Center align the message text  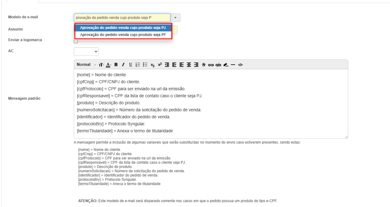click(189, 65)
